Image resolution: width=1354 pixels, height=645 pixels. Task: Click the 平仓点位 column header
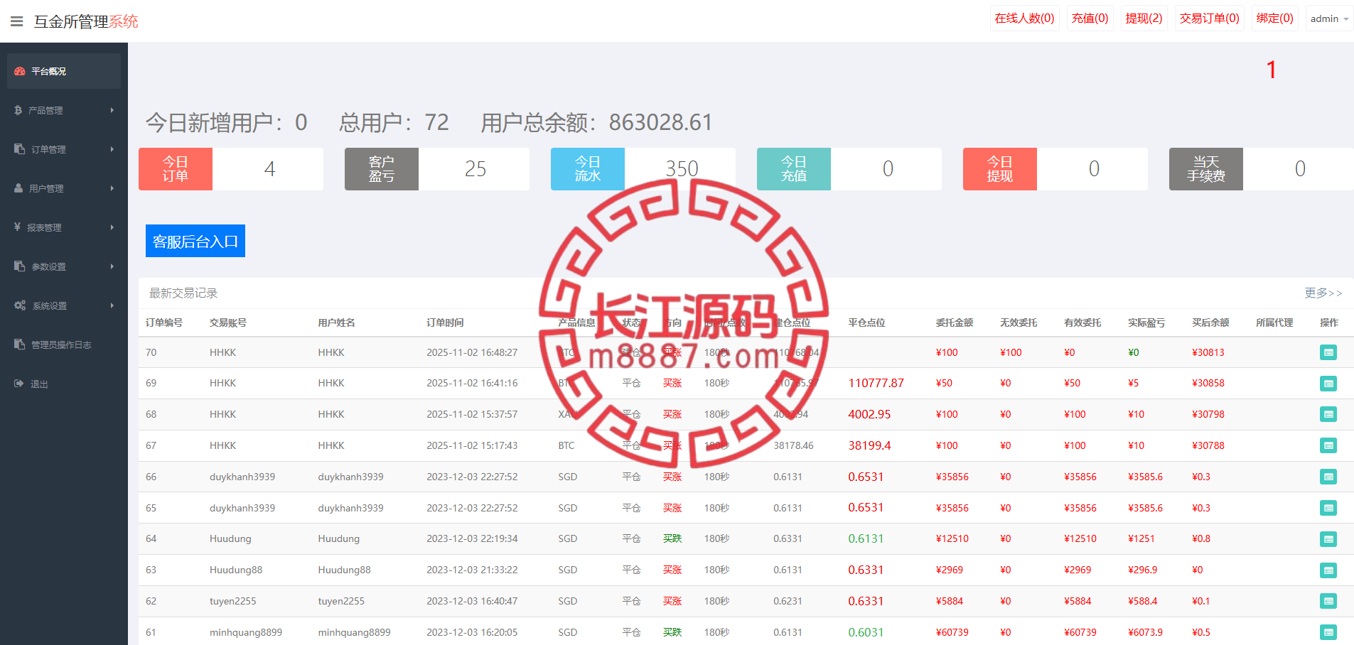(866, 322)
